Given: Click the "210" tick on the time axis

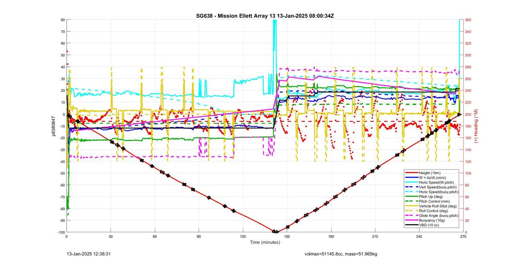Looking at the screenshot, I should (x=375, y=236).
